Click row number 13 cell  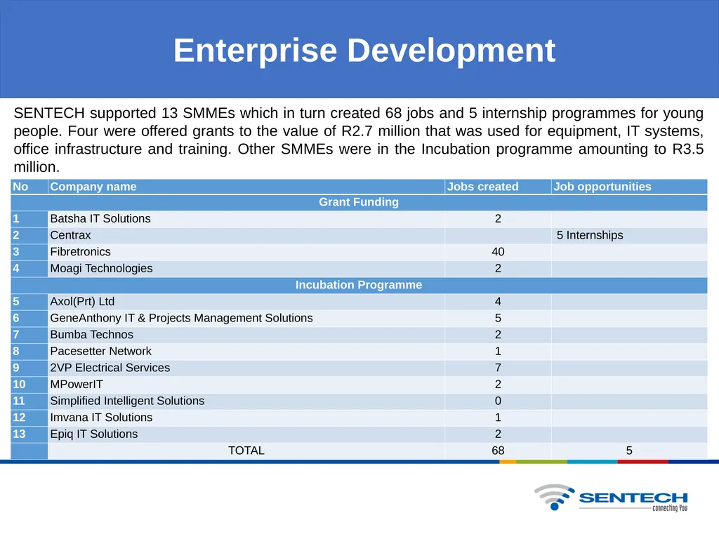29,434
